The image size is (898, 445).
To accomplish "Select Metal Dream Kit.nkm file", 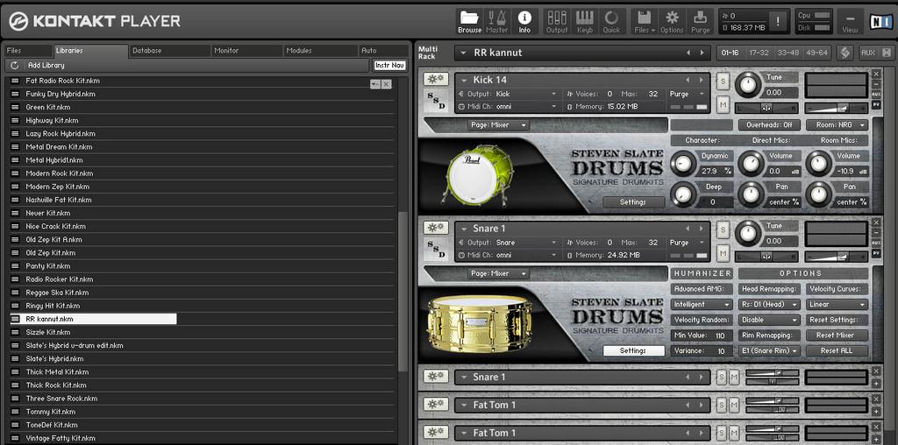I will tap(59, 147).
